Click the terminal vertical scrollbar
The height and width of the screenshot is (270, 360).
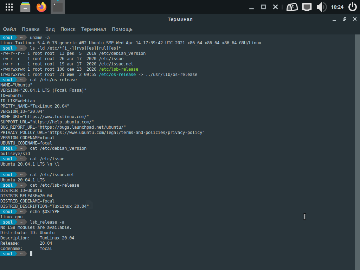click(x=357, y=152)
